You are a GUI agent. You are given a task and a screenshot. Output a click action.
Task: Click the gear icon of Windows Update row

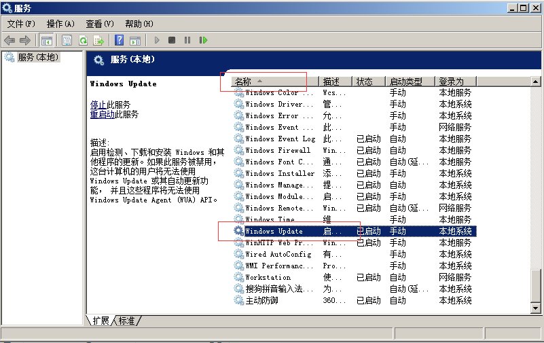click(238, 231)
